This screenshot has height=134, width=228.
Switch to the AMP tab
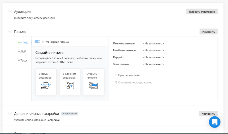pos(23,52)
